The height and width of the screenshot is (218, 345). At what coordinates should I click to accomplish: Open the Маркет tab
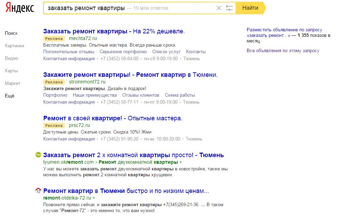click(13, 83)
